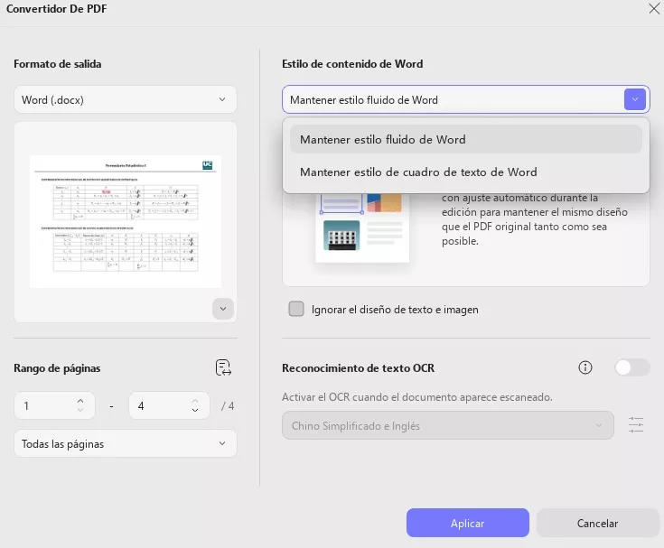This screenshot has width=664, height=548.
Task: Decrease the start page number stepper
Action: [x=80, y=410]
